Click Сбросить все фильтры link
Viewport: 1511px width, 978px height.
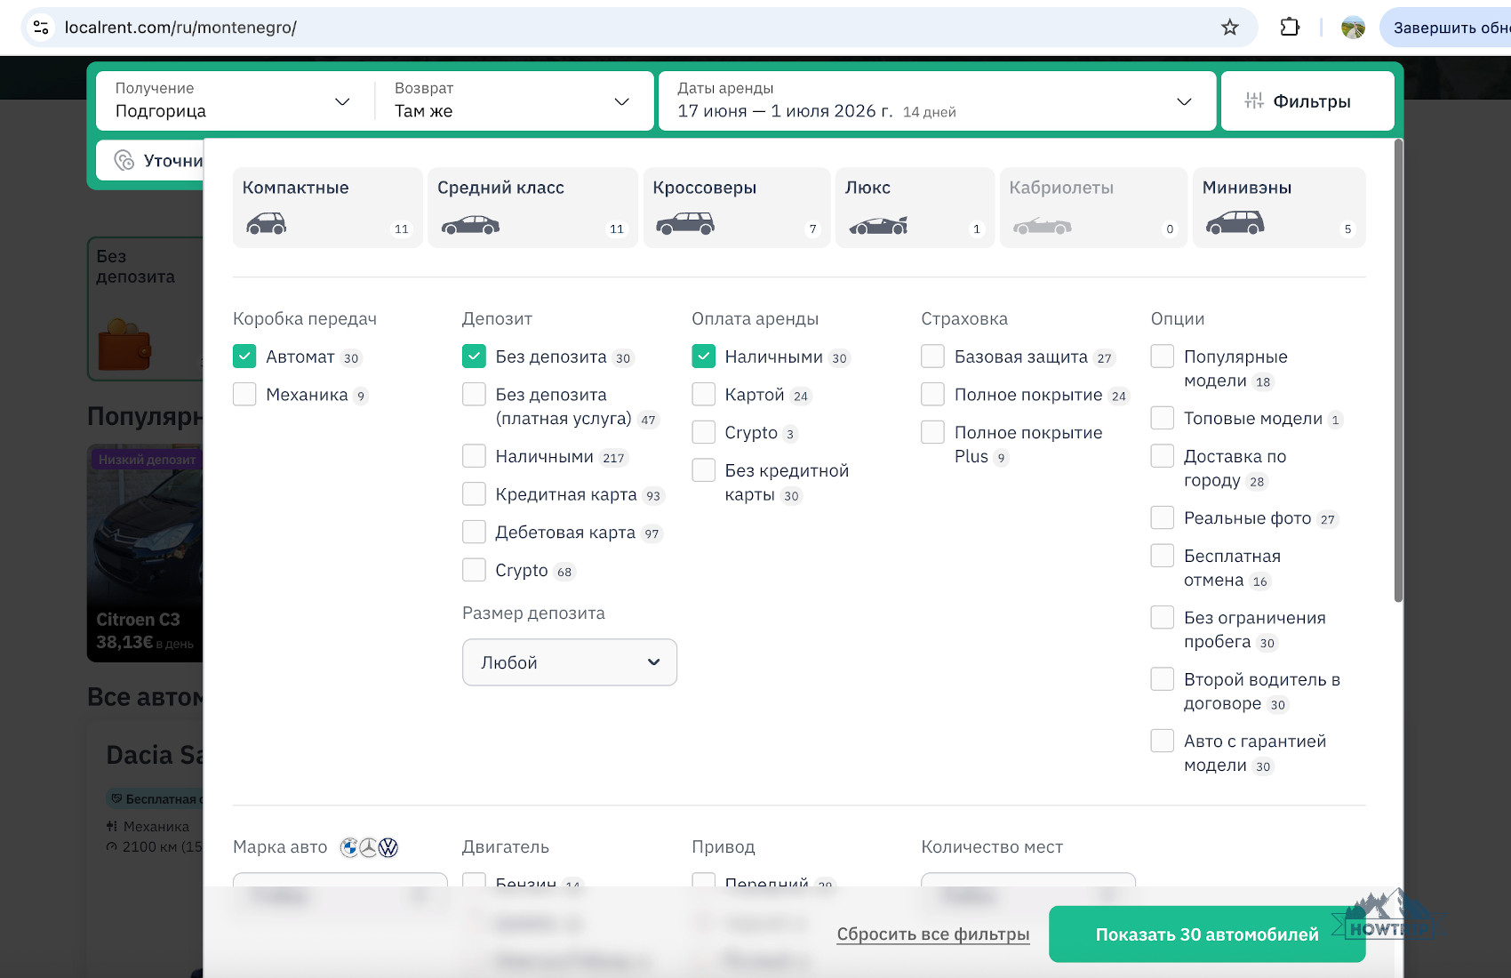(x=933, y=934)
